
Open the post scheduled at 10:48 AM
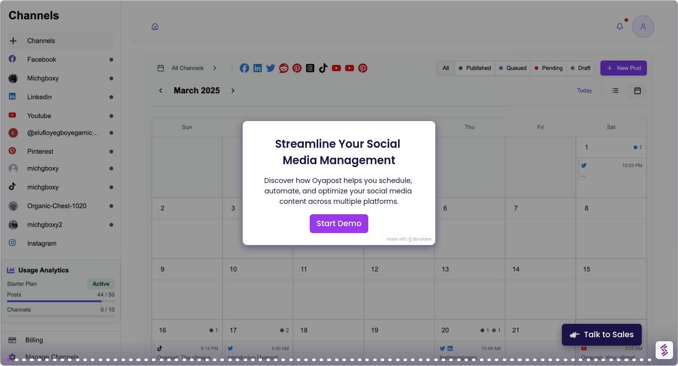470,353
